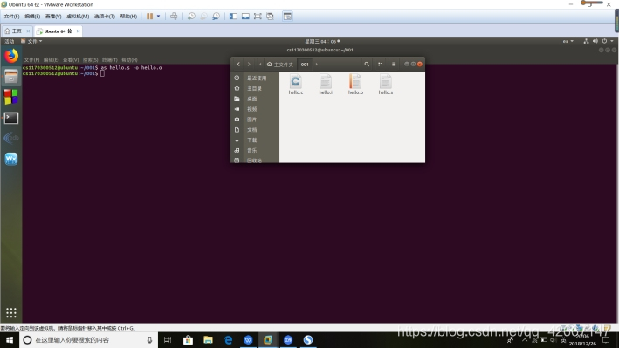The width and height of the screenshot is (619, 348).
Task: Show the applications grid in the dock
Action: point(11,312)
